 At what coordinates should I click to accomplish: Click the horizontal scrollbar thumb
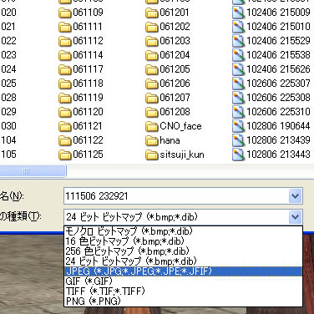tap(33, 171)
